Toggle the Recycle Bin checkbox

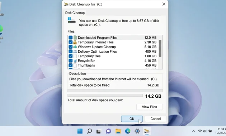70,61
